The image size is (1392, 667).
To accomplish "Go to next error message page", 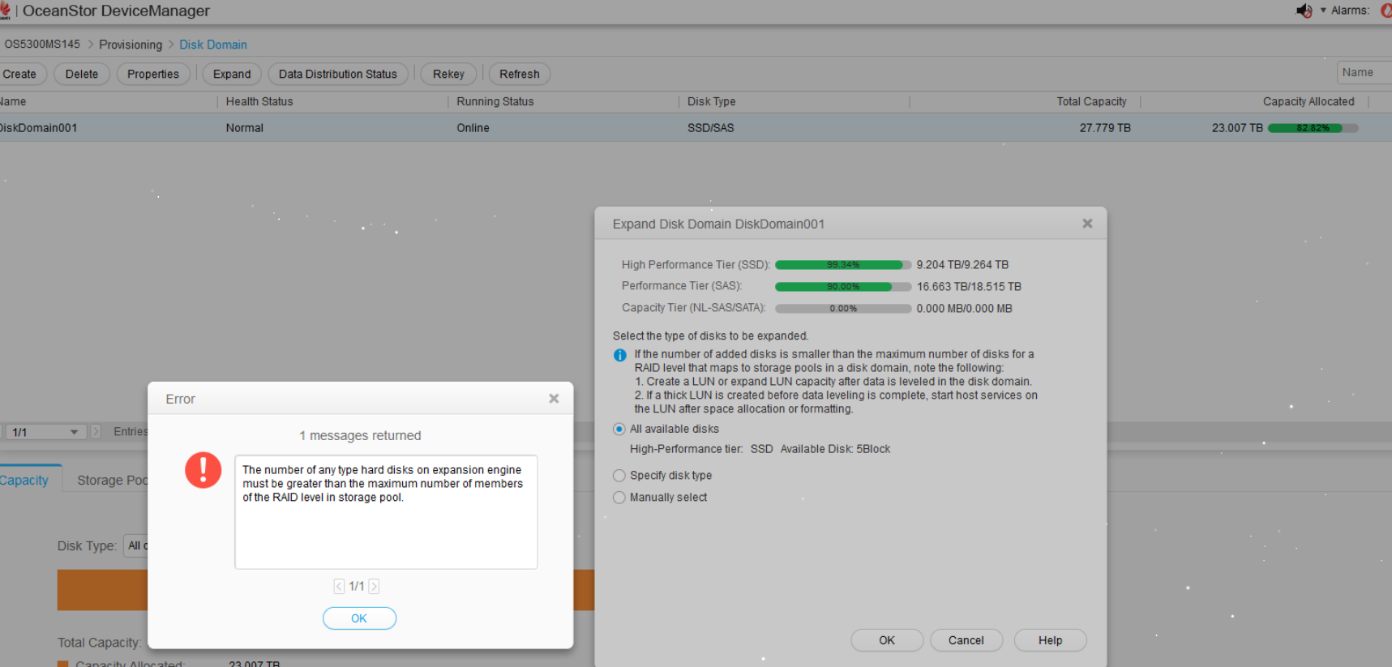I will pos(374,586).
